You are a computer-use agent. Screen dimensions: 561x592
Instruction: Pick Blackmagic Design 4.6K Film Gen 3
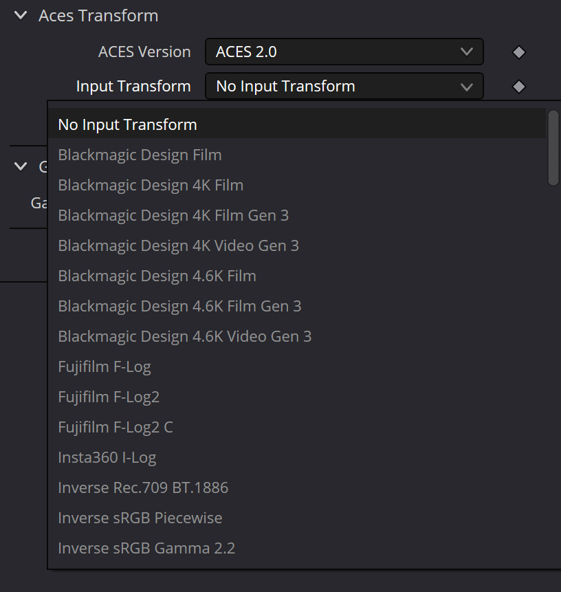(x=297, y=306)
